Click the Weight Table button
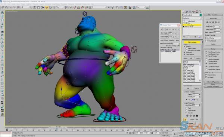This screenshot has width=224, height=137. [194, 120]
